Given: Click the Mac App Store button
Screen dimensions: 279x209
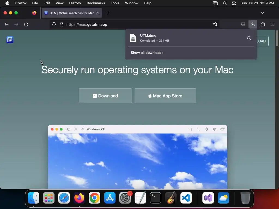Looking at the screenshot, I should coord(165,96).
